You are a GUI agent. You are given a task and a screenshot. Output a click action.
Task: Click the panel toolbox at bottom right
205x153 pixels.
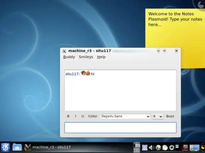(x=203, y=148)
